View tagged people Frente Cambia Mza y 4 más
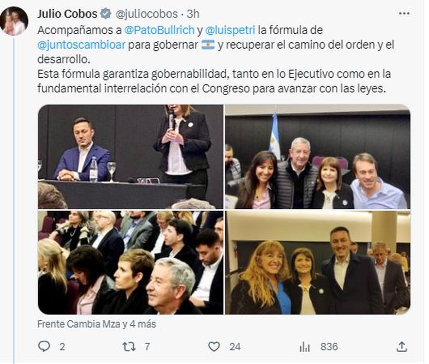This screenshot has width=429, height=364. click(x=97, y=324)
